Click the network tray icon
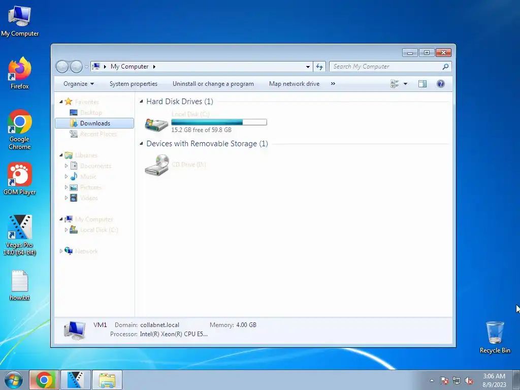This screenshot has width=520, height=390. coord(457,381)
